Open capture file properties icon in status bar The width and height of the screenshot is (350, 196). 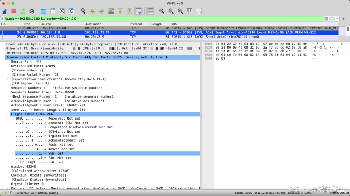10,193
